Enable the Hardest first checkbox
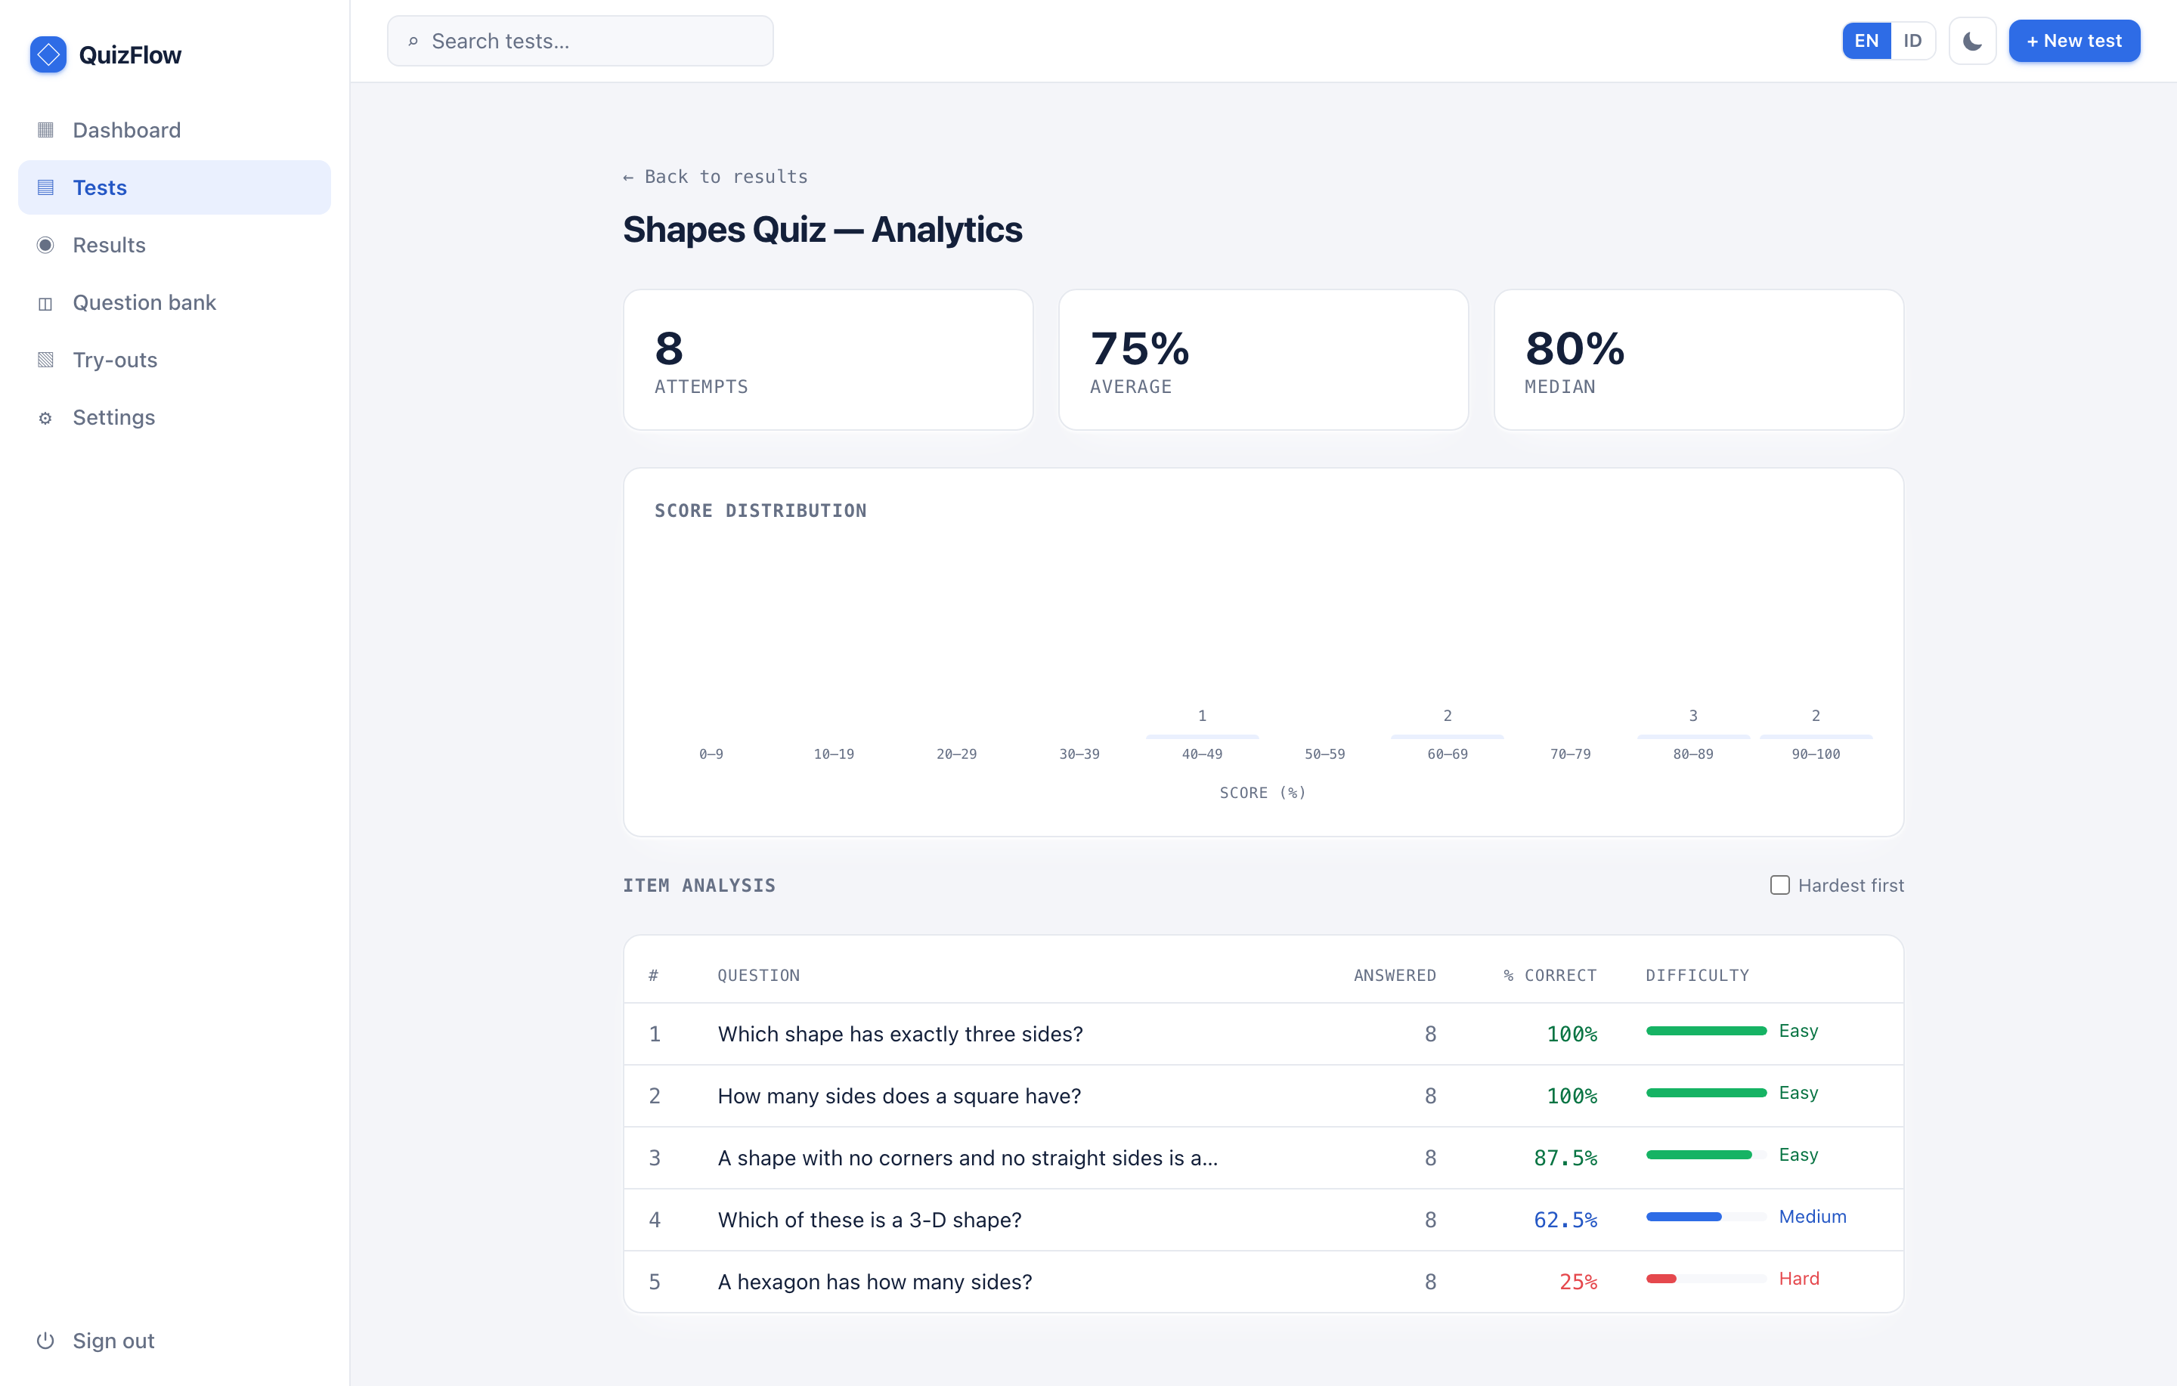Image resolution: width=2177 pixels, height=1386 pixels. [1779, 885]
